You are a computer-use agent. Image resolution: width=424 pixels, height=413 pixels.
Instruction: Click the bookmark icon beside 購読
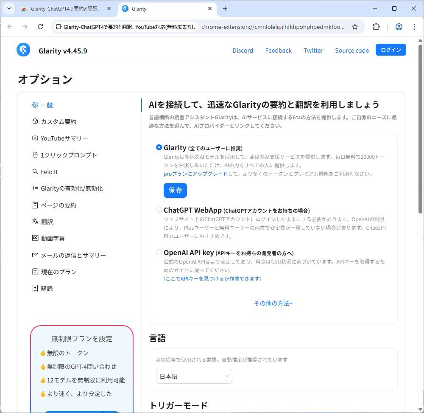[35, 288]
